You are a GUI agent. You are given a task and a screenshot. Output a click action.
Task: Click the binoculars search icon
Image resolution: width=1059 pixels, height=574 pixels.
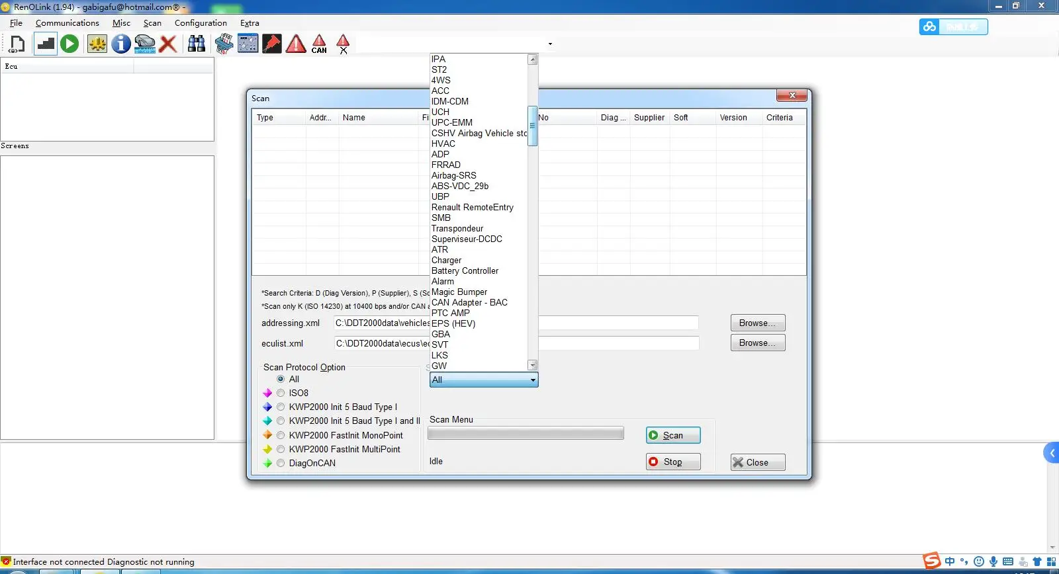click(x=197, y=44)
